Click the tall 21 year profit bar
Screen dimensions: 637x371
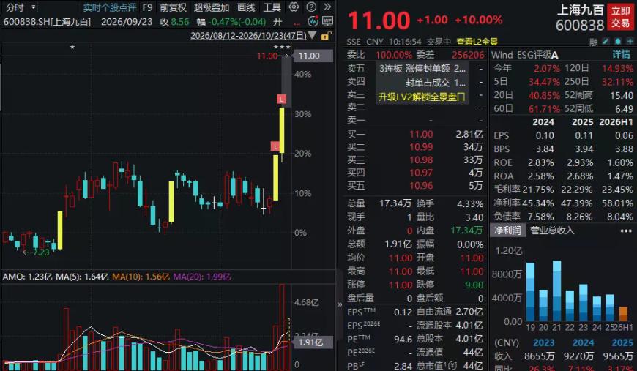[557, 291]
